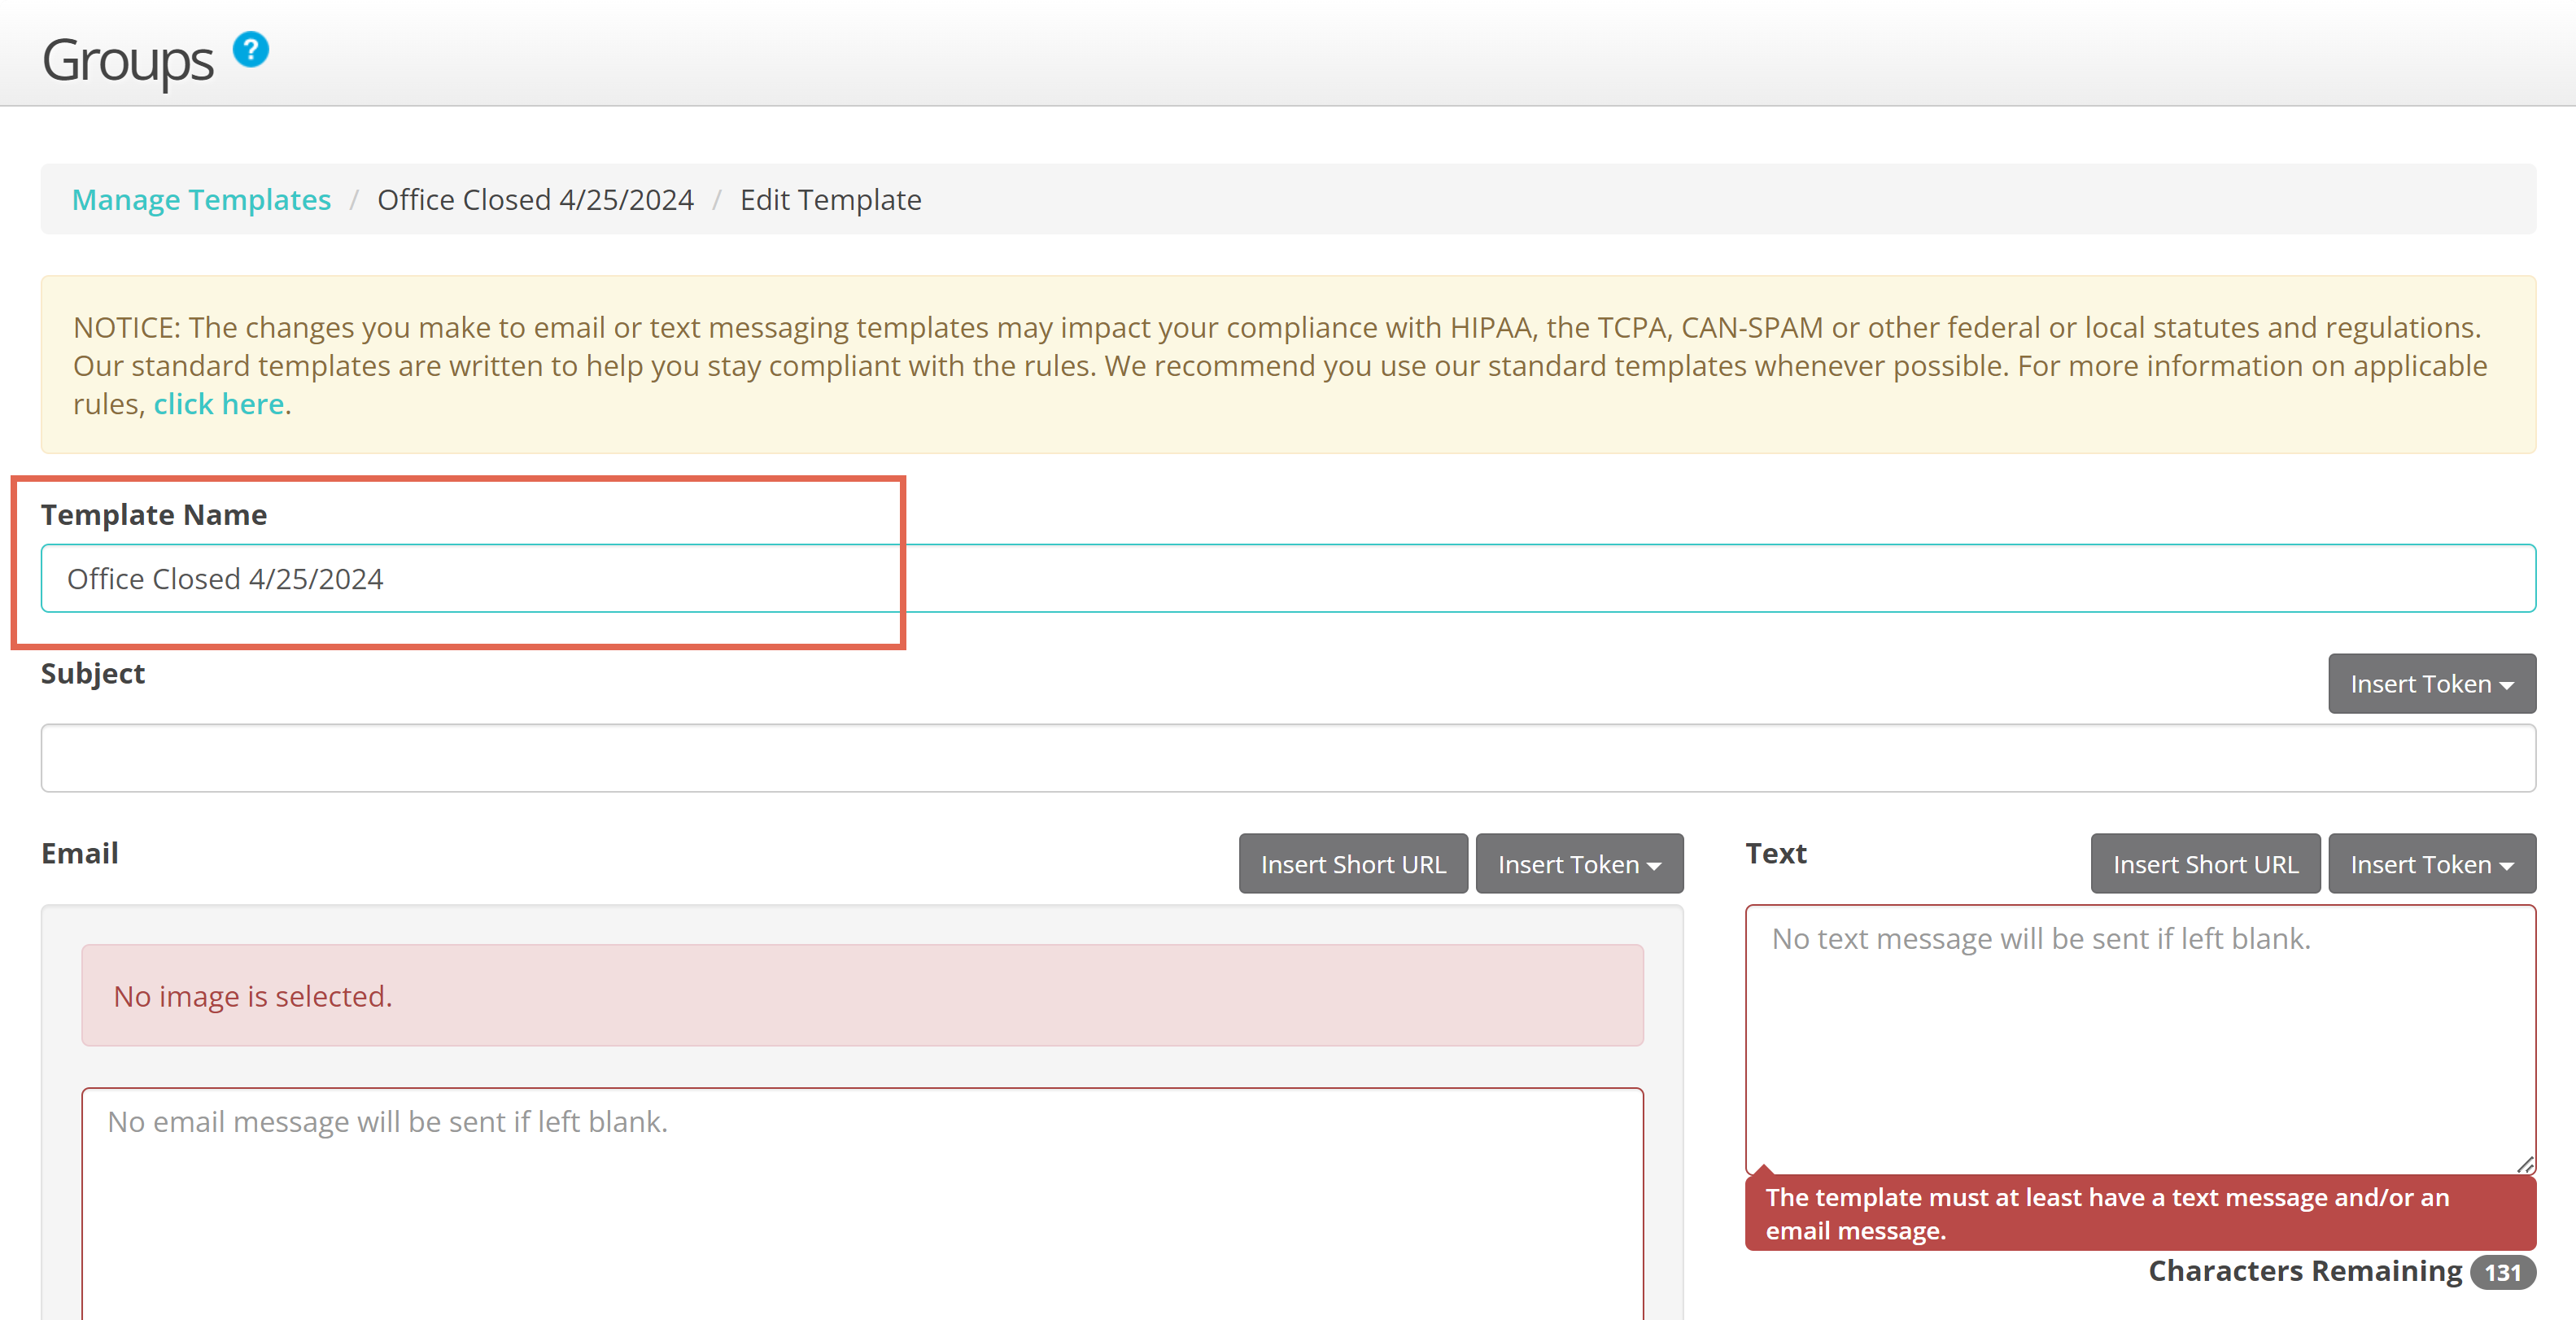Click the Template Name label
Viewport: 2576px width, 1320px height.
(x=154, y=515)
